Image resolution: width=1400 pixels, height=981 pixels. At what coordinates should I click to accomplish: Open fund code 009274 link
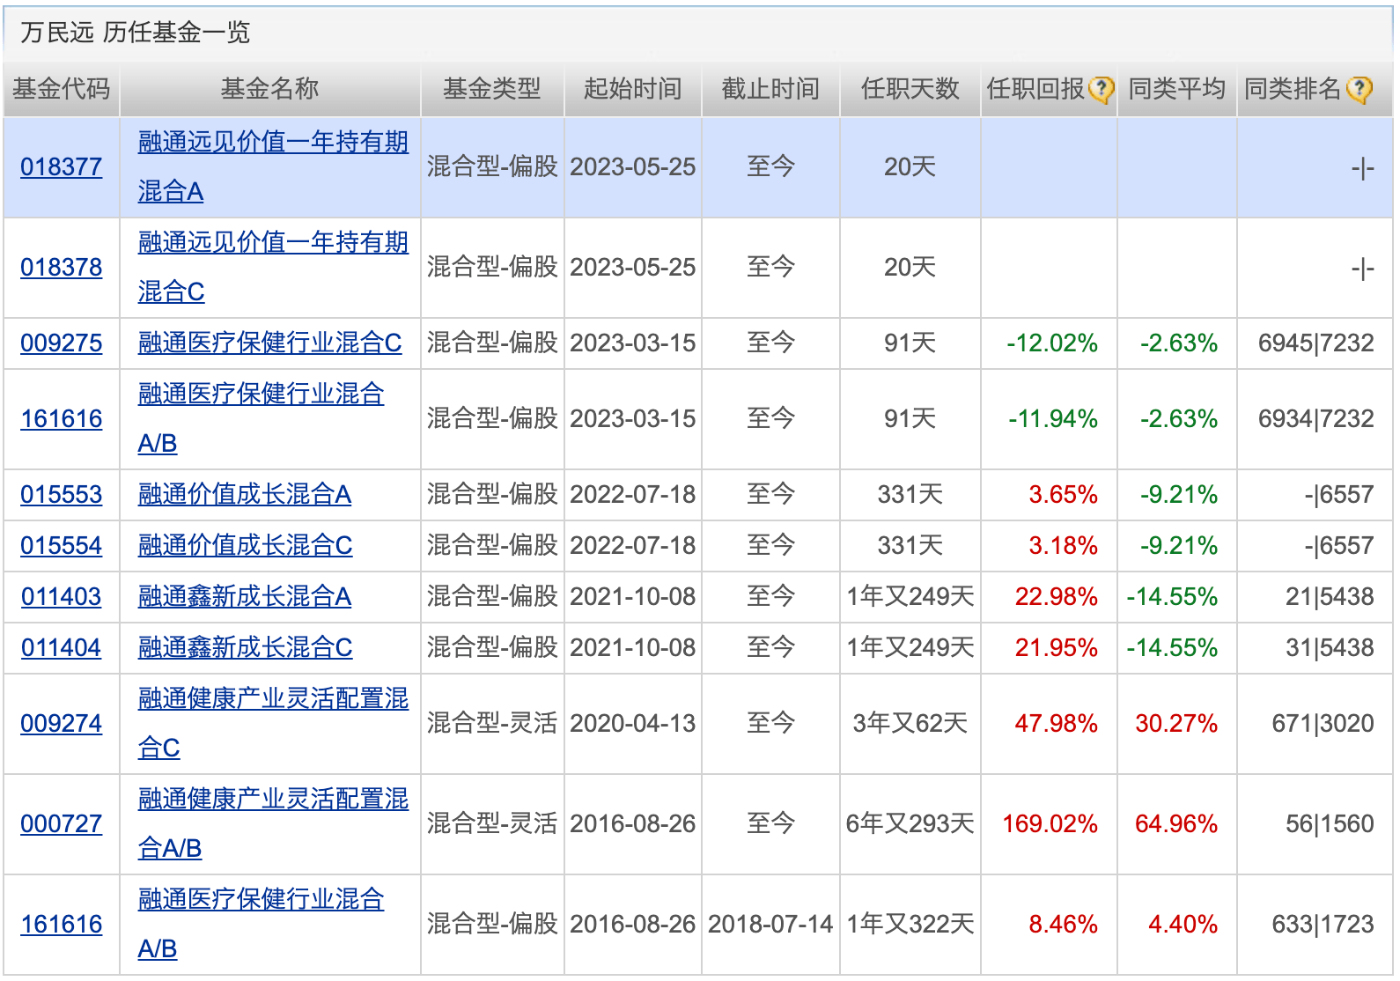tap(62, 723)
